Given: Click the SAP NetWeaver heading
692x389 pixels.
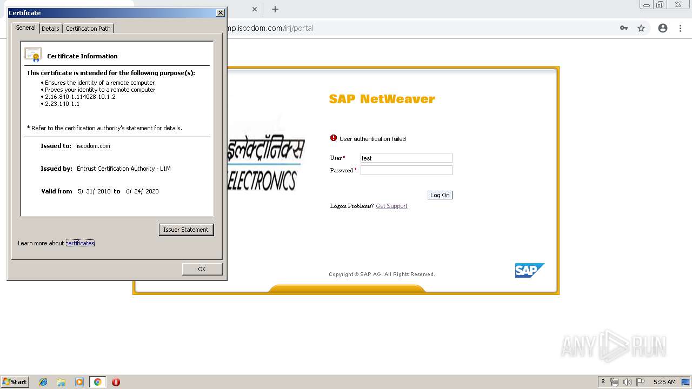Looking at the screenshot, I should click(x=382, y=99).
